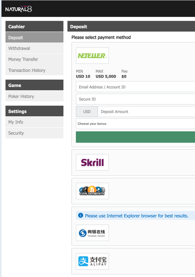Screen dimensions: 195x277
Task: Click the USD currency label
Action: 87,112
